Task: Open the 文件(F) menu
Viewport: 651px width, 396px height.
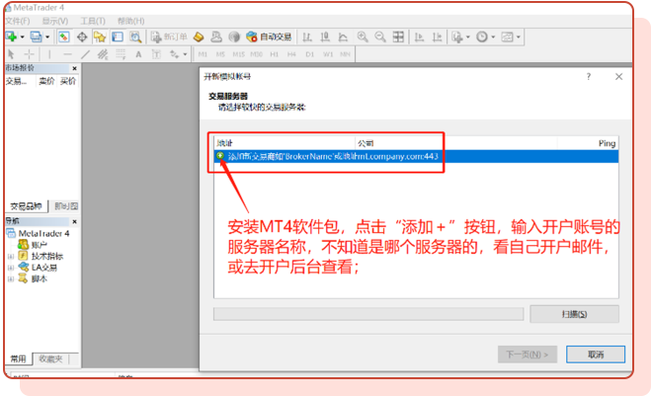Action: [x=18, y=21]
